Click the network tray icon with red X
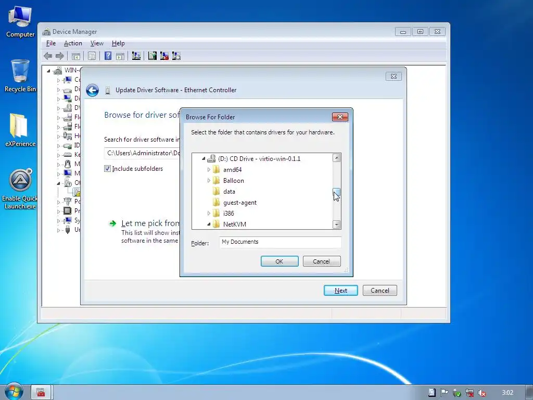Image resolution: width=533 pixels, height=400 pixels. 469,393
